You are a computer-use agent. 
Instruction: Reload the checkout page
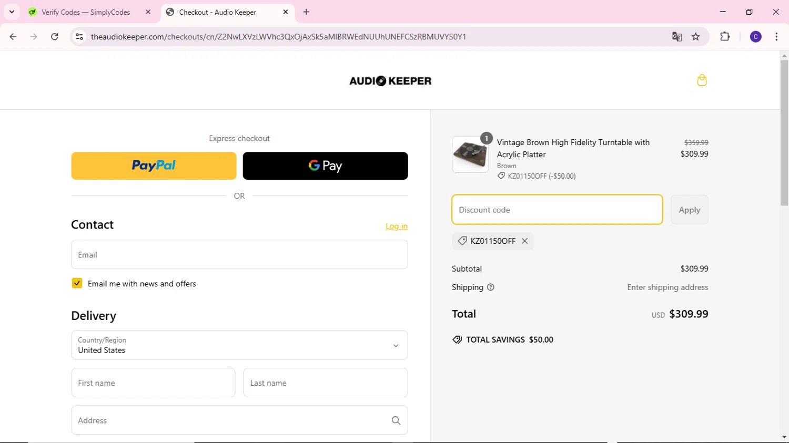[x=55, y=37]
